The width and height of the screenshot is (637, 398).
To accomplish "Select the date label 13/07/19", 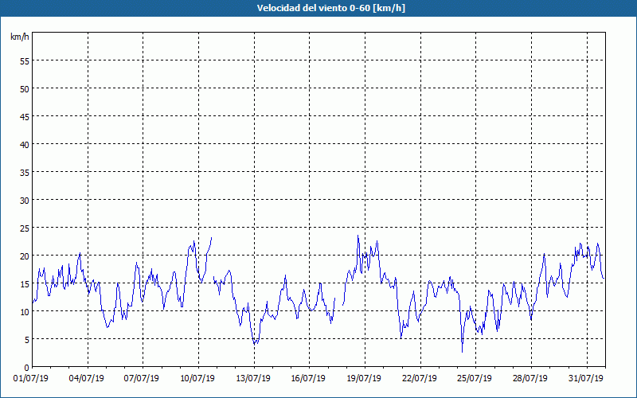I will tap(253, 379).
